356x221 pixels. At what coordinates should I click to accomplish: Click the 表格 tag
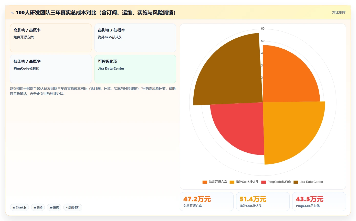(x=38, y=207)
